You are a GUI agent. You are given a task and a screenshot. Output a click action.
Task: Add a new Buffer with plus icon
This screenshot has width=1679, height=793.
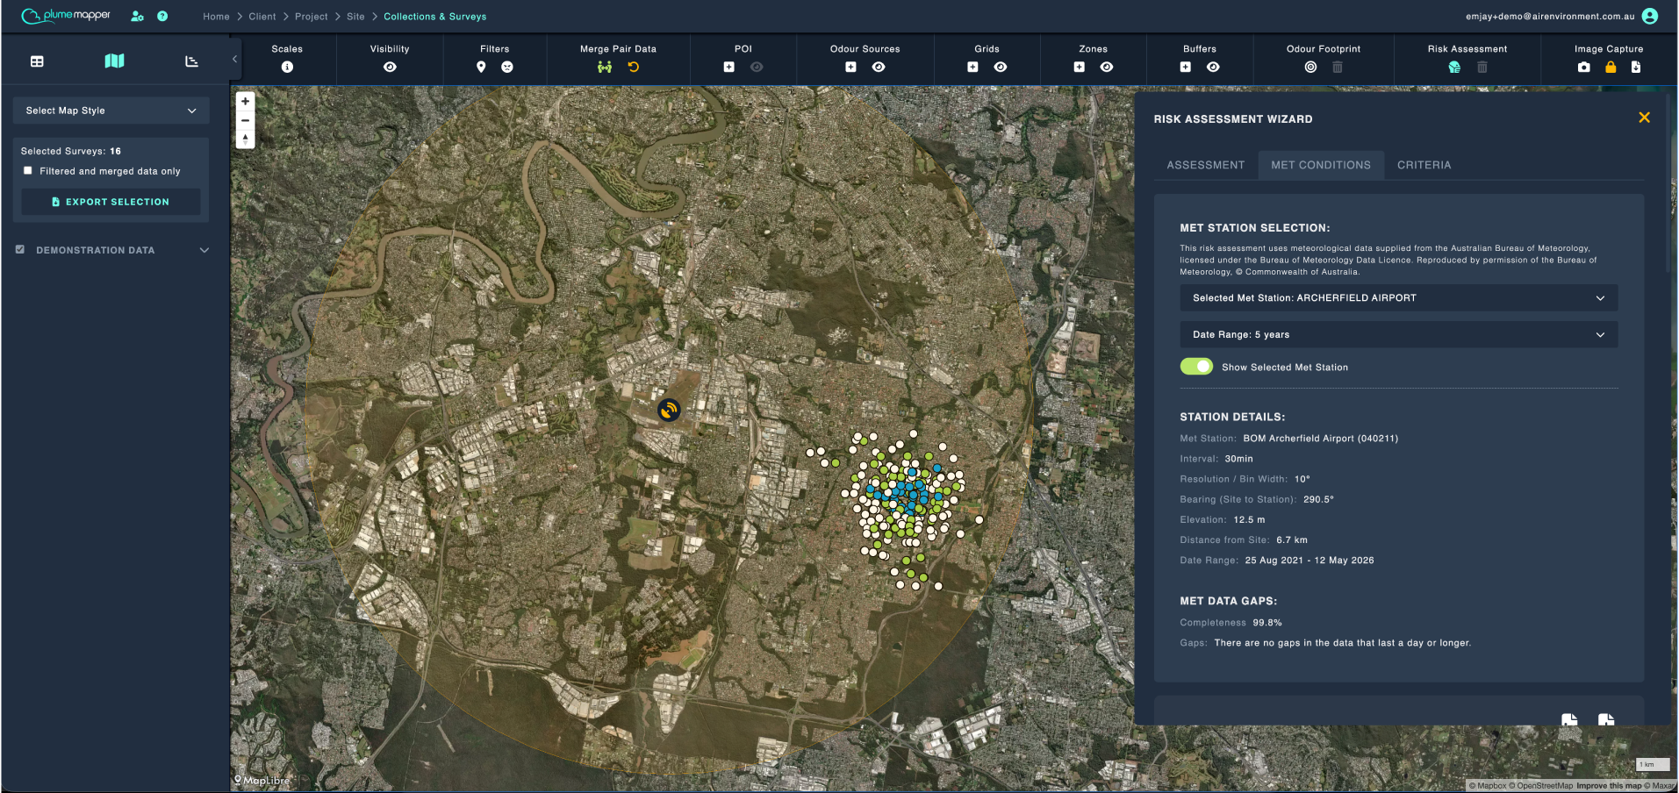pos(1186,68)
